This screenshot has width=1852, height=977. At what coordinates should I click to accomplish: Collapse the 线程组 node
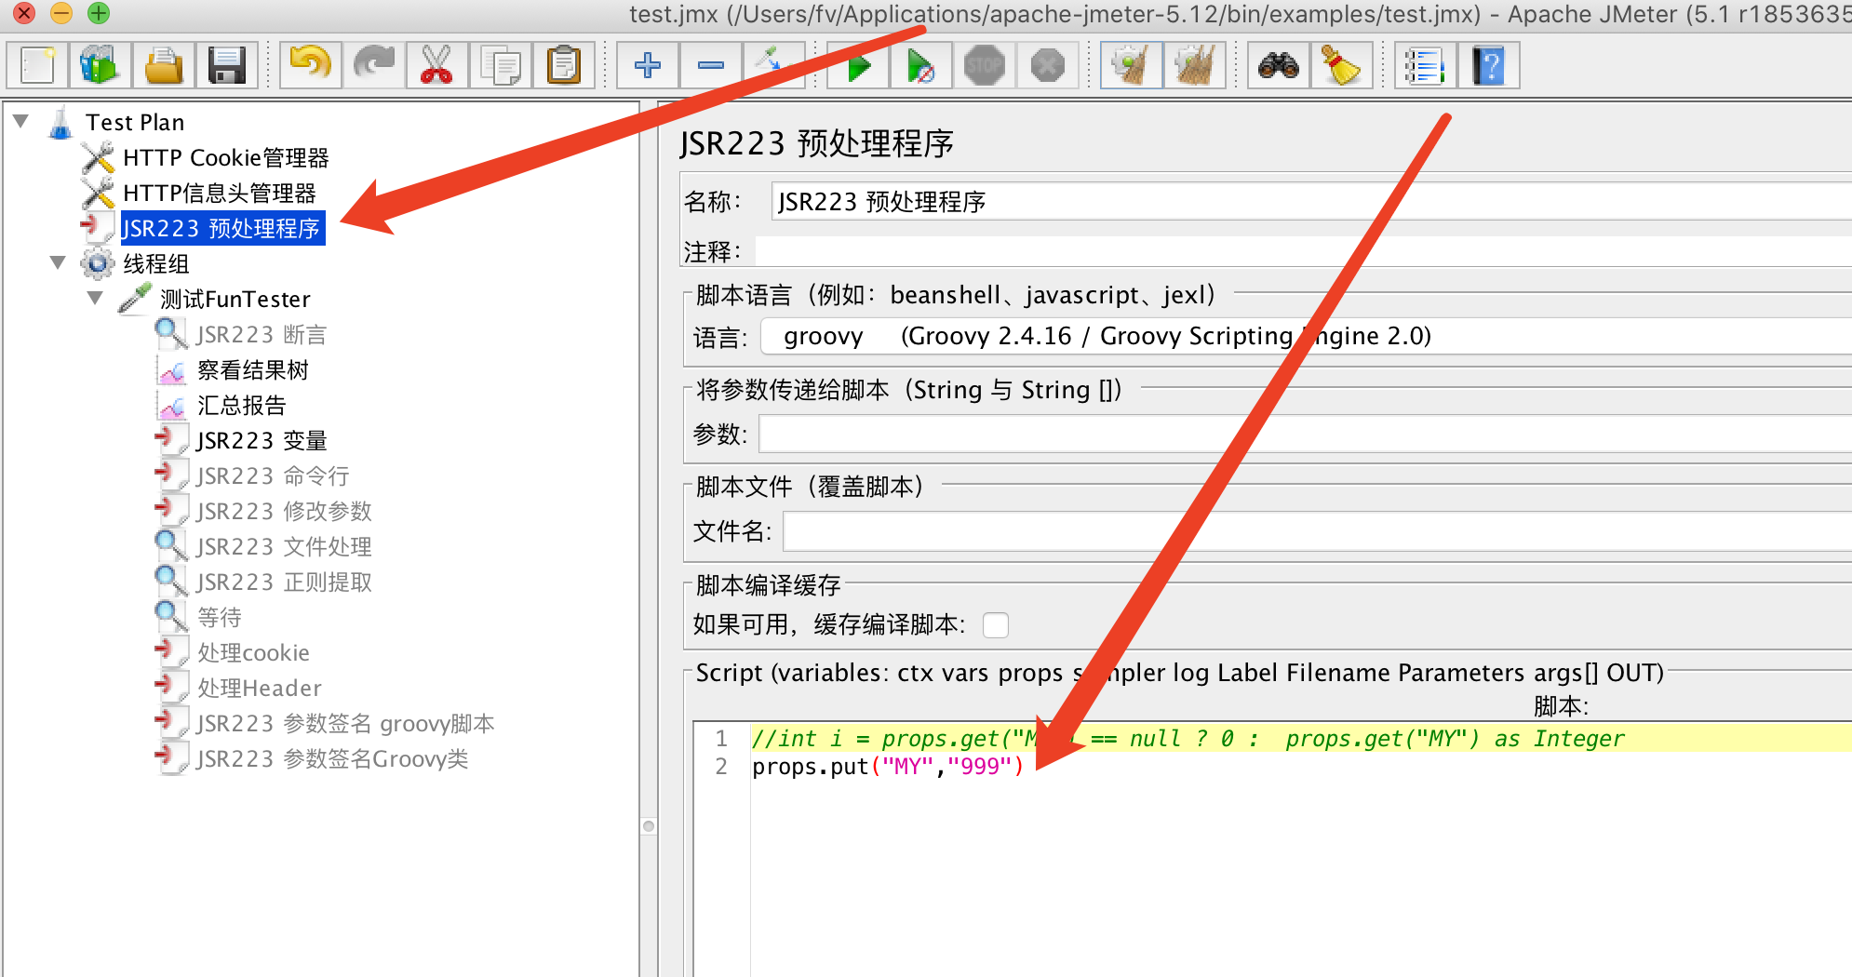point(58,263)
